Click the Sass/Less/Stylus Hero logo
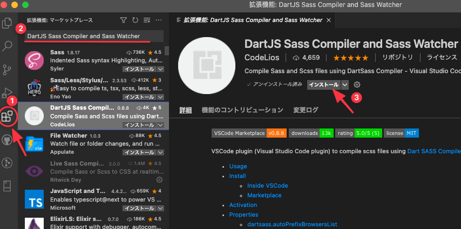Image resolution: width=461 pixels, height=229 pixels. coord(34,88)
